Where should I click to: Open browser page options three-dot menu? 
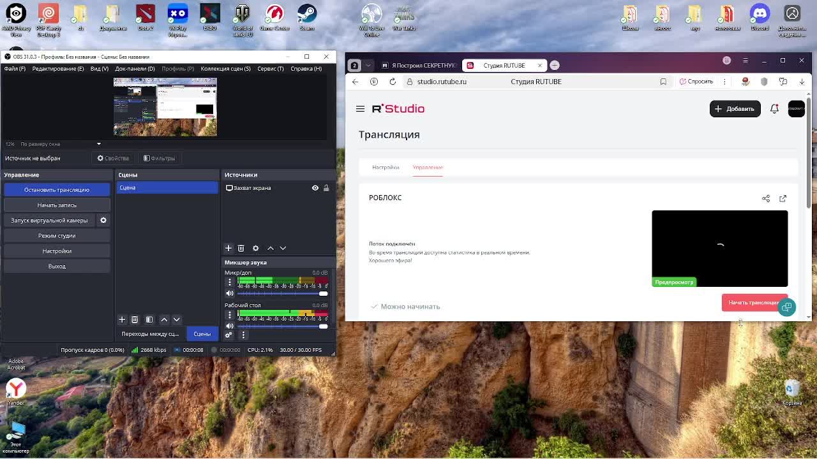[724, 82]
